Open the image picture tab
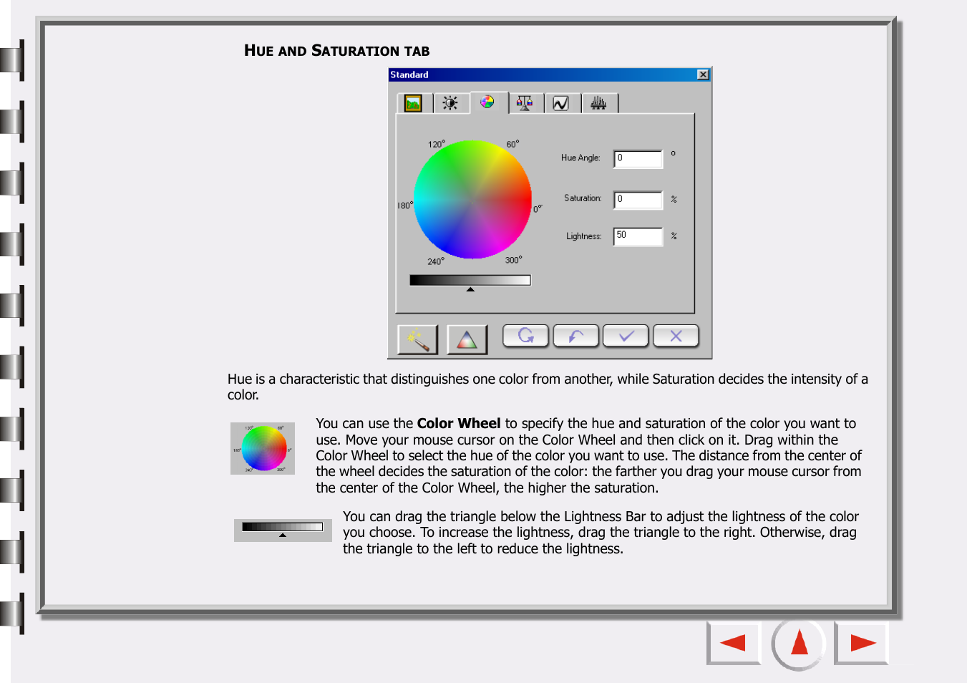 [x=414, y=103]
